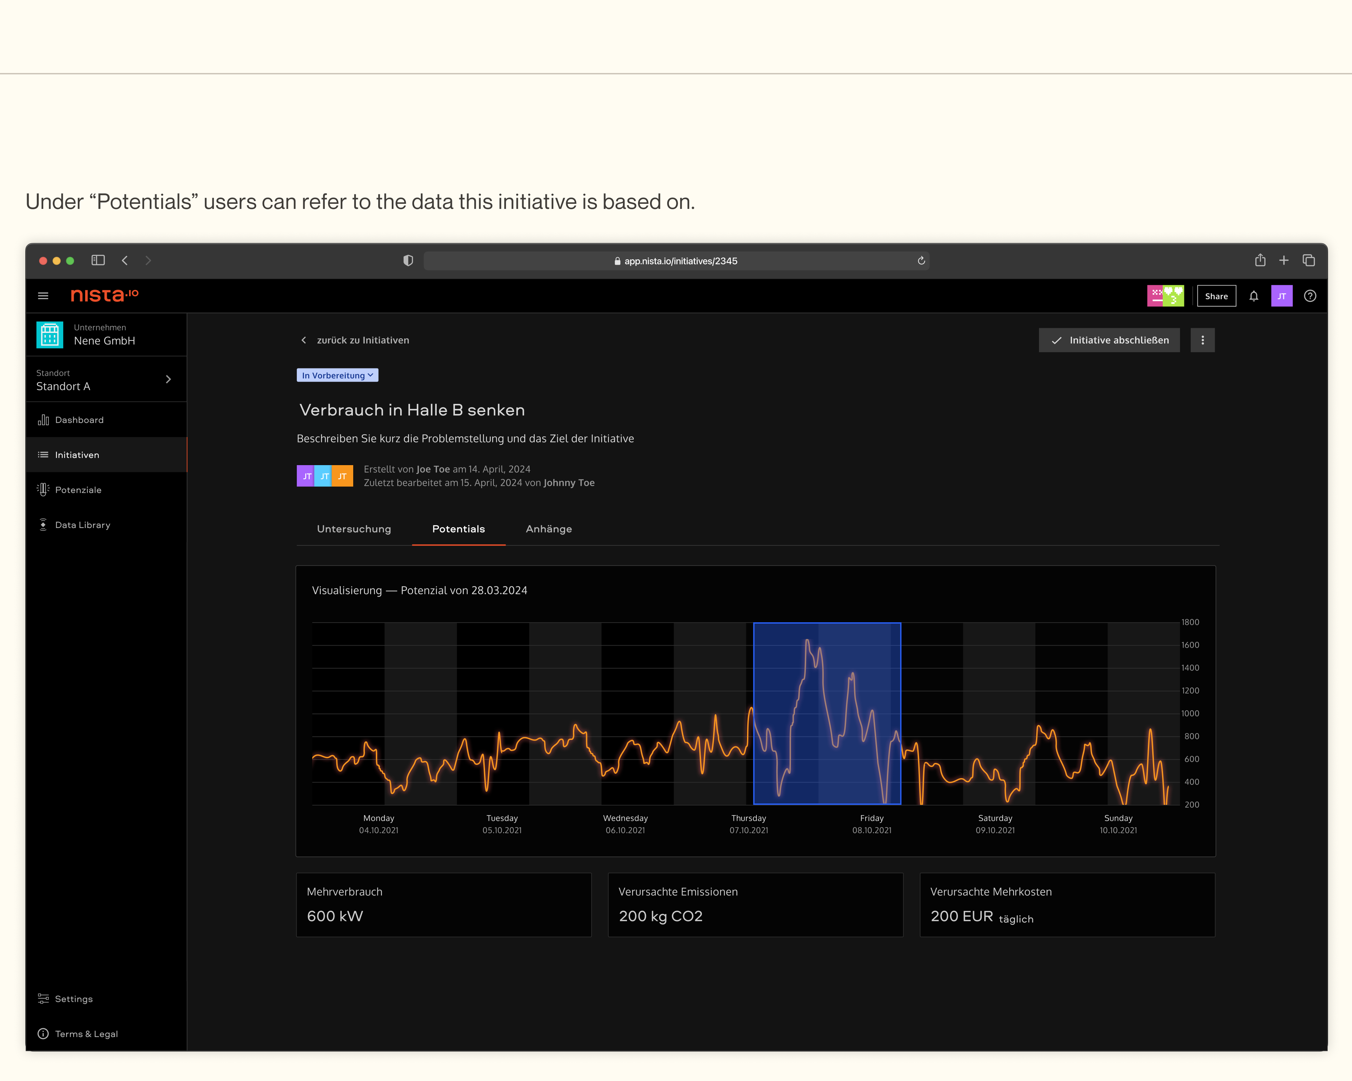Click the Nene GmbH company building icon
The height and width of the screenshot is (1081, 1352).
pyautogui.click(x=50, y=334)
